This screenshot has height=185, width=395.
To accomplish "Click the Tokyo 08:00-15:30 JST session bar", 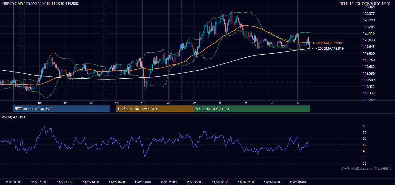I will tap(61, 109).
